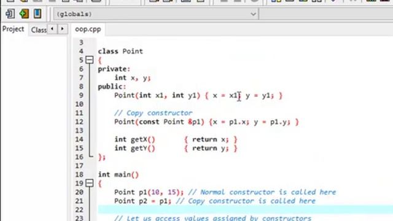
Task: Click line number 3 in the gutter
Action: [81, 42]
